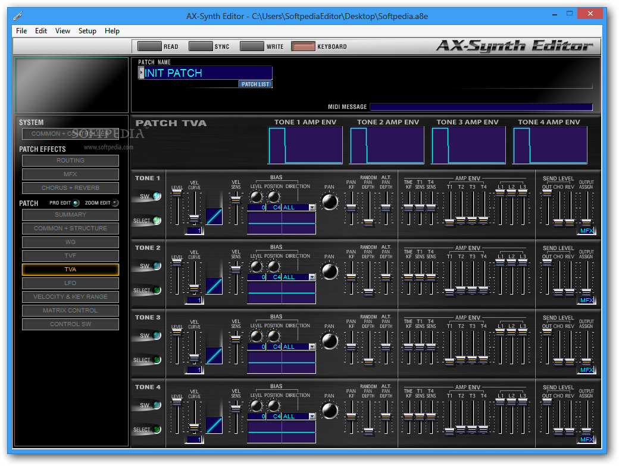This screenshot has width=619, height=466.
Task: Open the MATRIX CONTROL page
Action: coord(70,310)
